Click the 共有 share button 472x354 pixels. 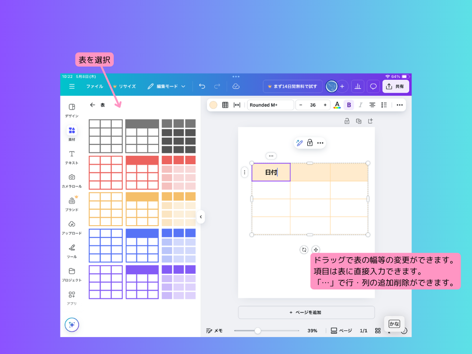396,86
